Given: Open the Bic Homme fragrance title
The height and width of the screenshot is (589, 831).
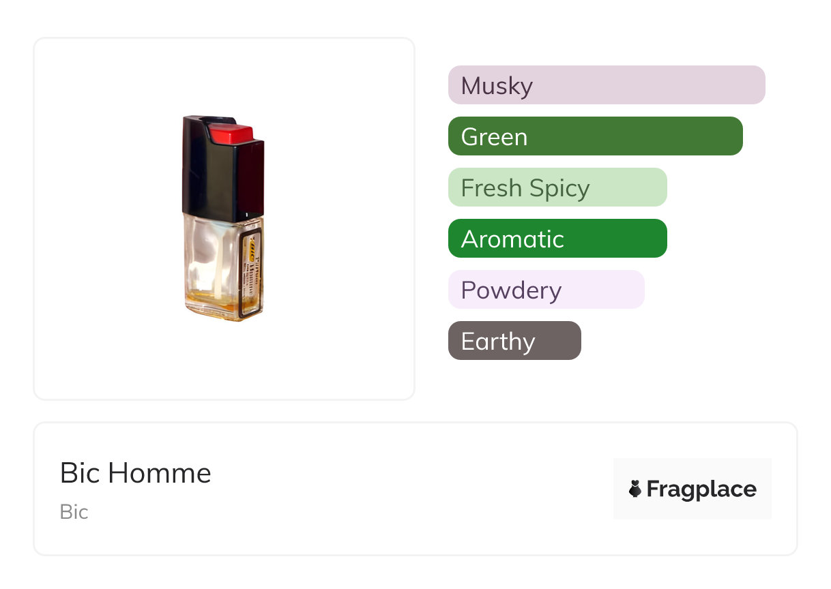Looking at the screenshot, I should point(136,473).
